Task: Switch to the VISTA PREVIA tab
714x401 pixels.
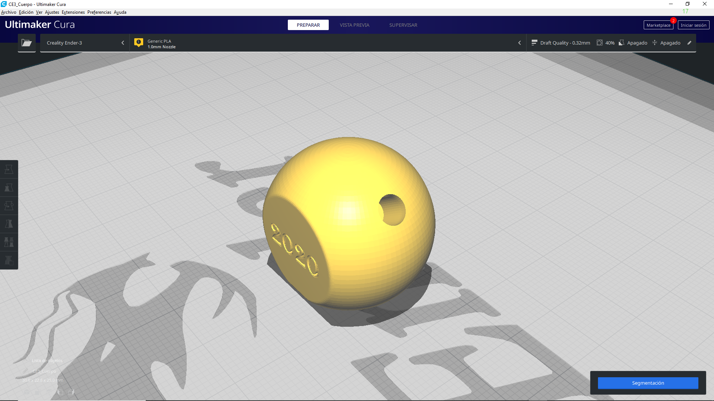Action: click(x=354, y=25)
